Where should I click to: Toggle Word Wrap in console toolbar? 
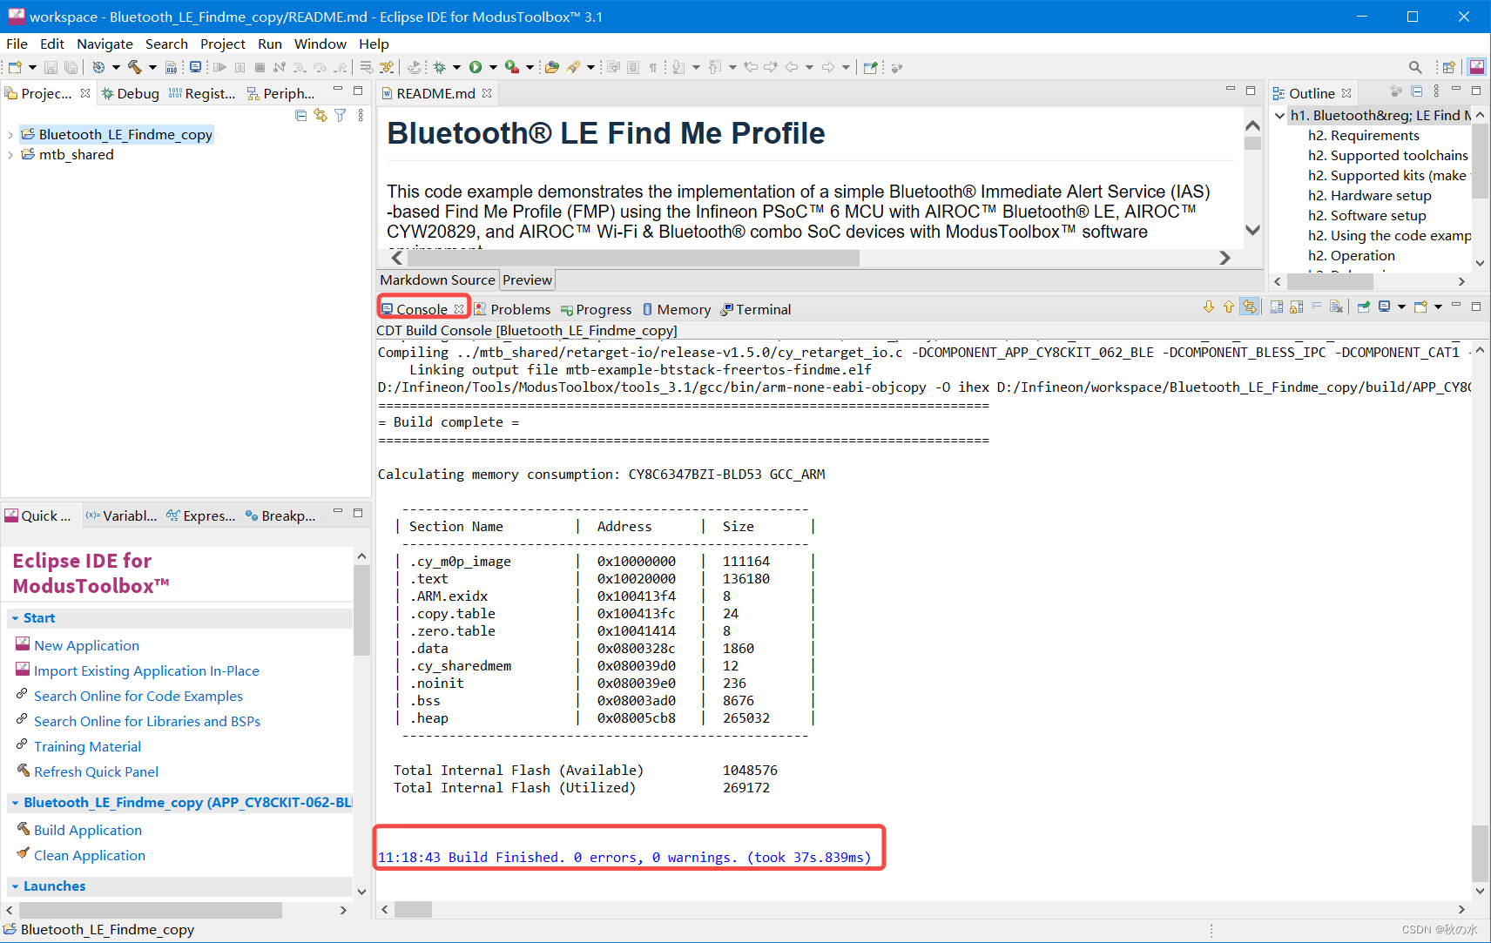[1316, 306]
